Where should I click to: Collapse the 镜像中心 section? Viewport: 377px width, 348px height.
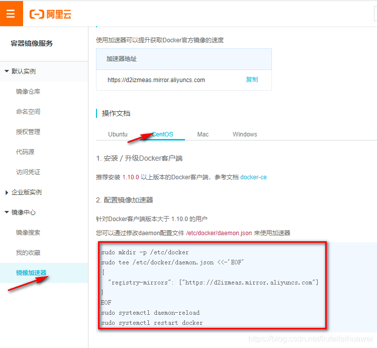[x=20, y=213]
